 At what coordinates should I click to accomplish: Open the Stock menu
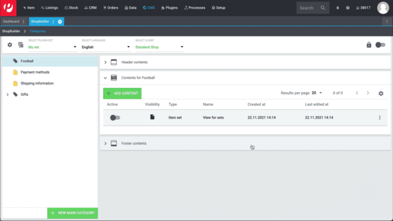(71, 8)
